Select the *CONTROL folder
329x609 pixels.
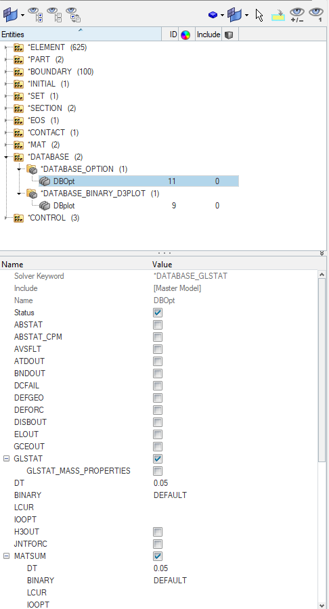point(48,217)
